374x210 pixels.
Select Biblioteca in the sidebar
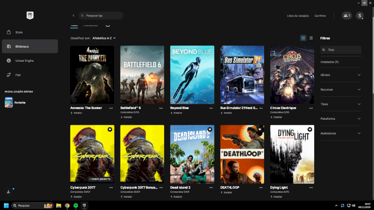point(30,46)
